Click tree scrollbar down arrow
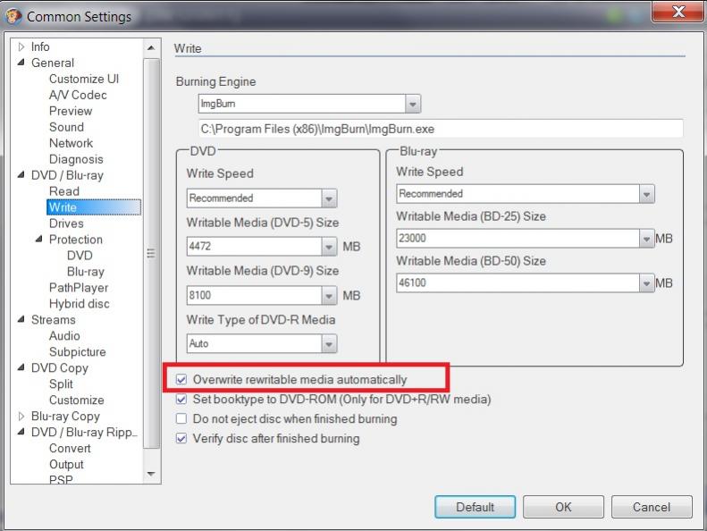 [151, 474]
